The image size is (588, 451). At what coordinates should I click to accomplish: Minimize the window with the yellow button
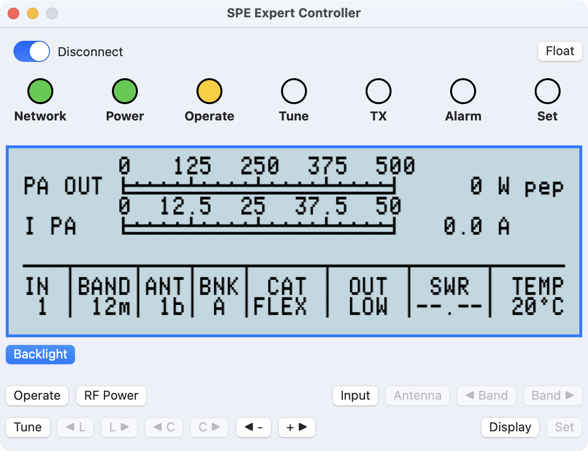coord(33,13)
